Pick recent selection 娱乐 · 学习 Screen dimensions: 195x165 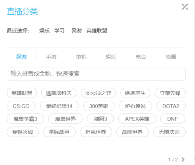pyautogui.click(x=52, y=31)
